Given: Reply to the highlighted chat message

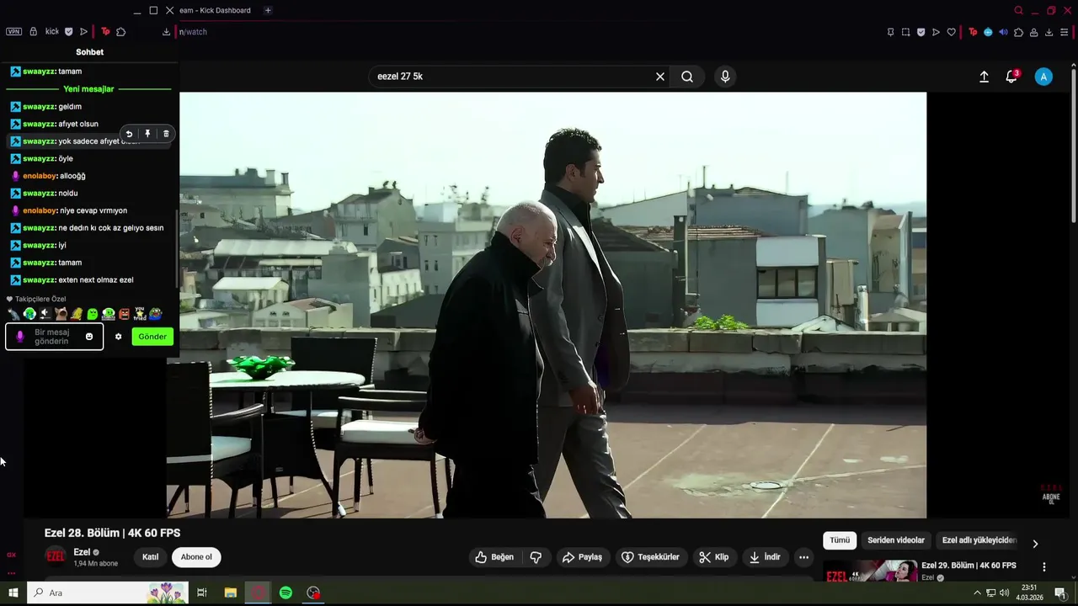Looking at the screenshot, I should 129,134.
